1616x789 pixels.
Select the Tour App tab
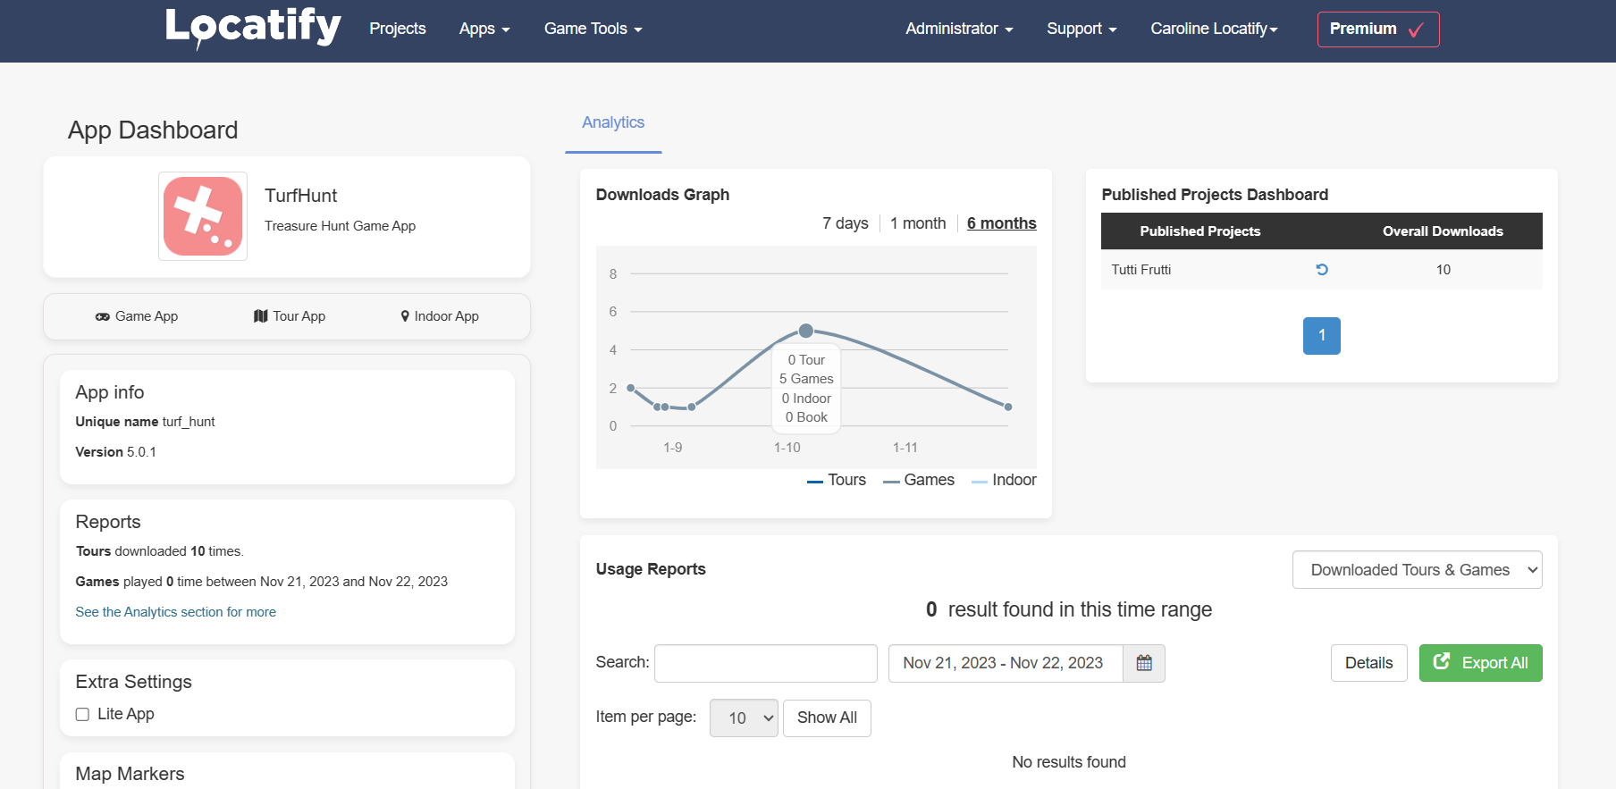point(290,316)
